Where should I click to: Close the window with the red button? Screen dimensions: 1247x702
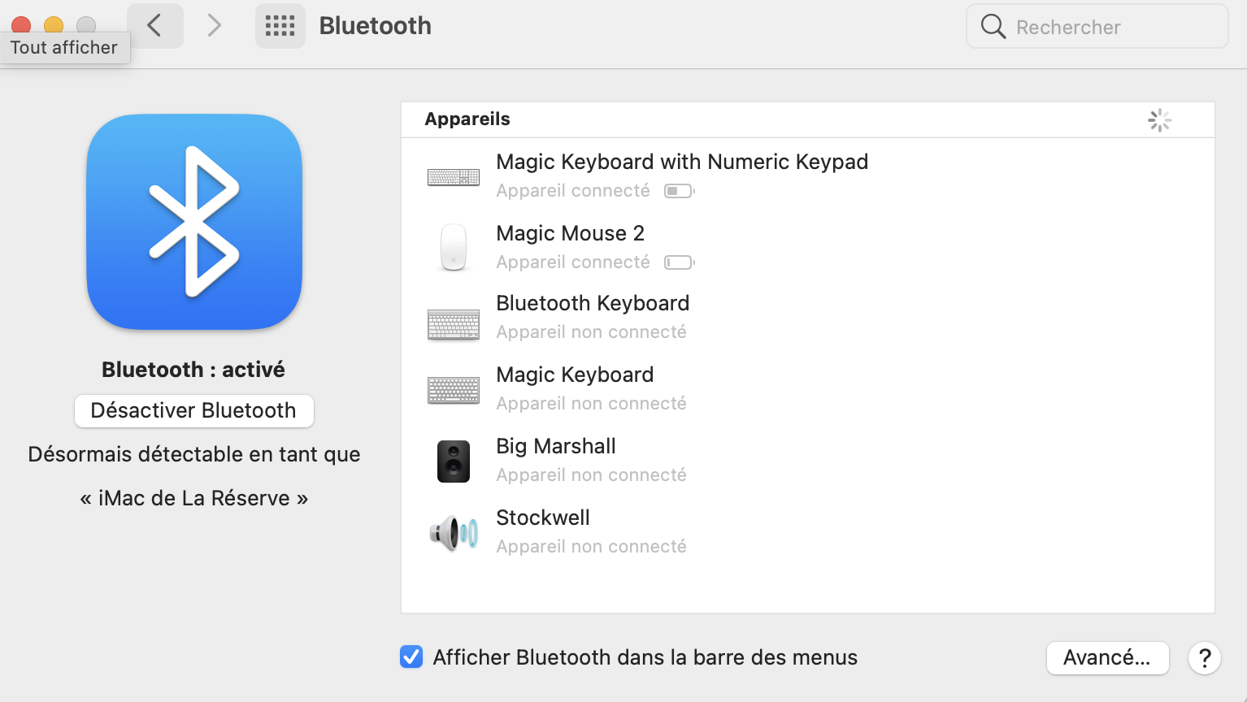[x=21, y=24]
